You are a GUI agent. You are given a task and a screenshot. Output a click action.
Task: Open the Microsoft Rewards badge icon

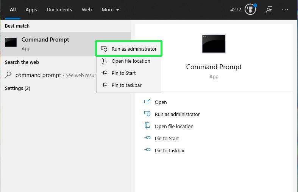(x=250, y=9)
